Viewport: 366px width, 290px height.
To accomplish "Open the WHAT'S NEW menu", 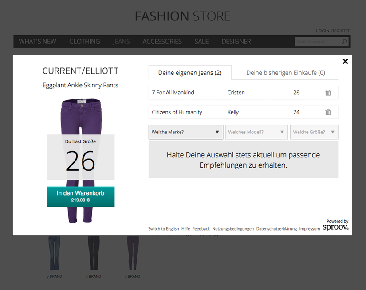I will (x=37, y=42).
